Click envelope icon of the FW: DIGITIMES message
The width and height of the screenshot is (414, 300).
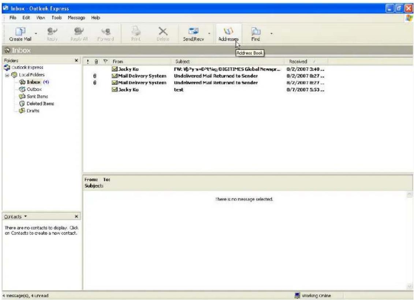[x=114, y=69]
